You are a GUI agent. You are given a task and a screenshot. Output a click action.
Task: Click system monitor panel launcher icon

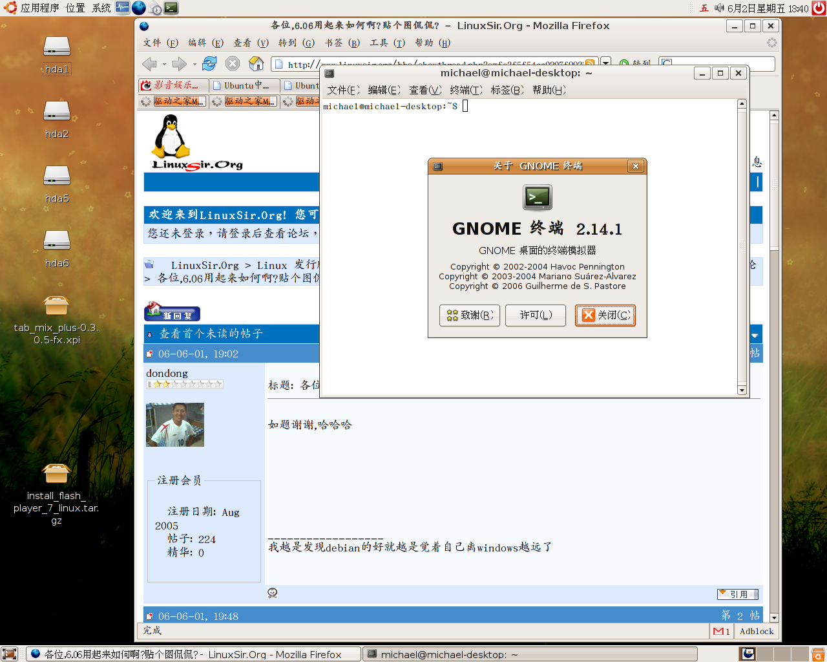point(123,8)
